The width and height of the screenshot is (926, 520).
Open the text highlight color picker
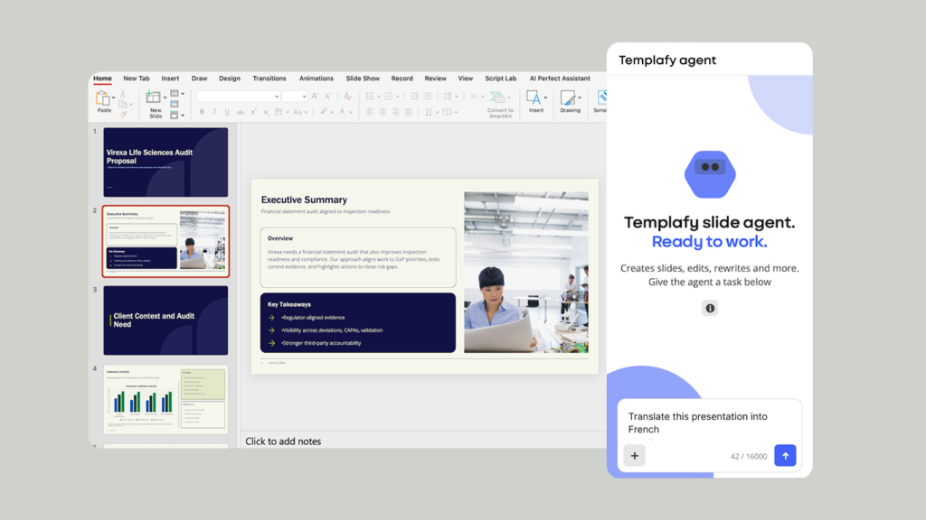[332, 112]
